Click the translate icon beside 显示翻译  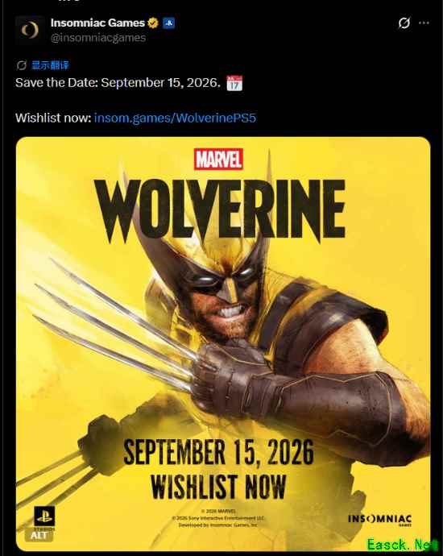pyautogui.click(x=21, y=65)
